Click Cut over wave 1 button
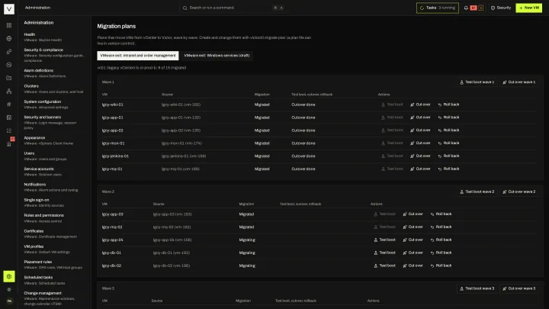This screenshot has width=549, height=309. coord(519,82)
